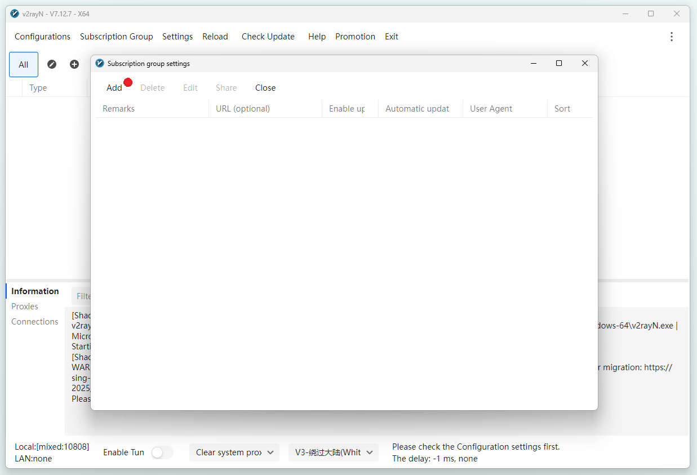This screenshot has height=475, width=697.
Task: Switch to the Proxies tab
Action: click(x=25, y=307)
